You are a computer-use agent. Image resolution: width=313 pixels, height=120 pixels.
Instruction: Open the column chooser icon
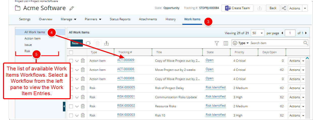coord(226,43)
